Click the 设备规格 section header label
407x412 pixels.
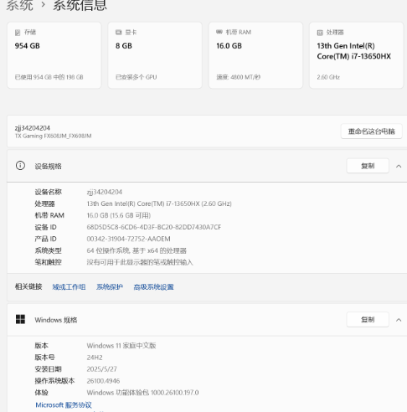click(x=48, y=167)
